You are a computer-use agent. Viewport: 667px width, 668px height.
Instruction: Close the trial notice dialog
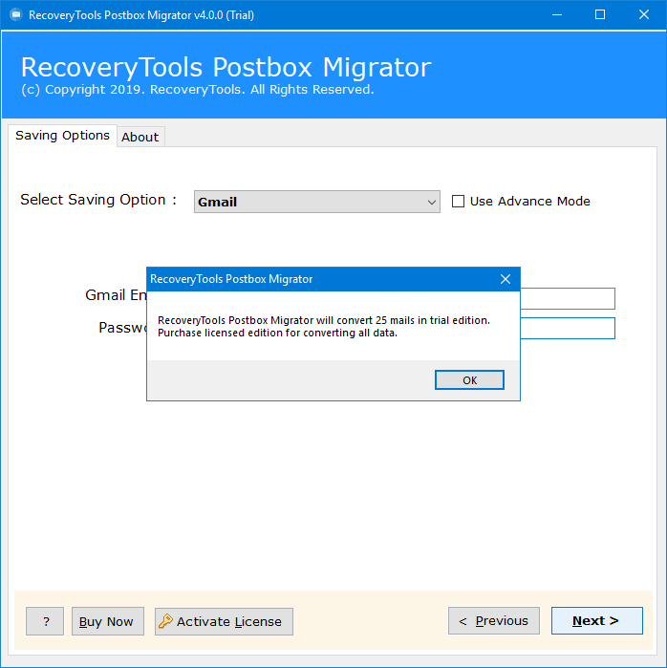click(506, 279)
